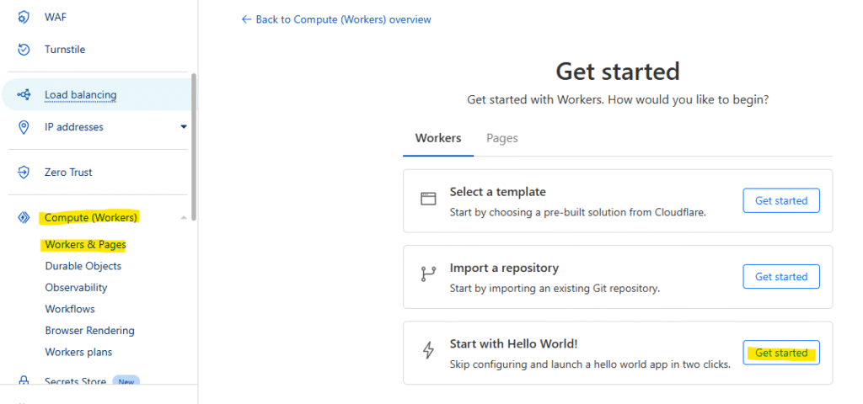Image resolution: width=863 pixels, height=404 pixels.
Task: Click Get started for Hello World
Action: (780, 353)
